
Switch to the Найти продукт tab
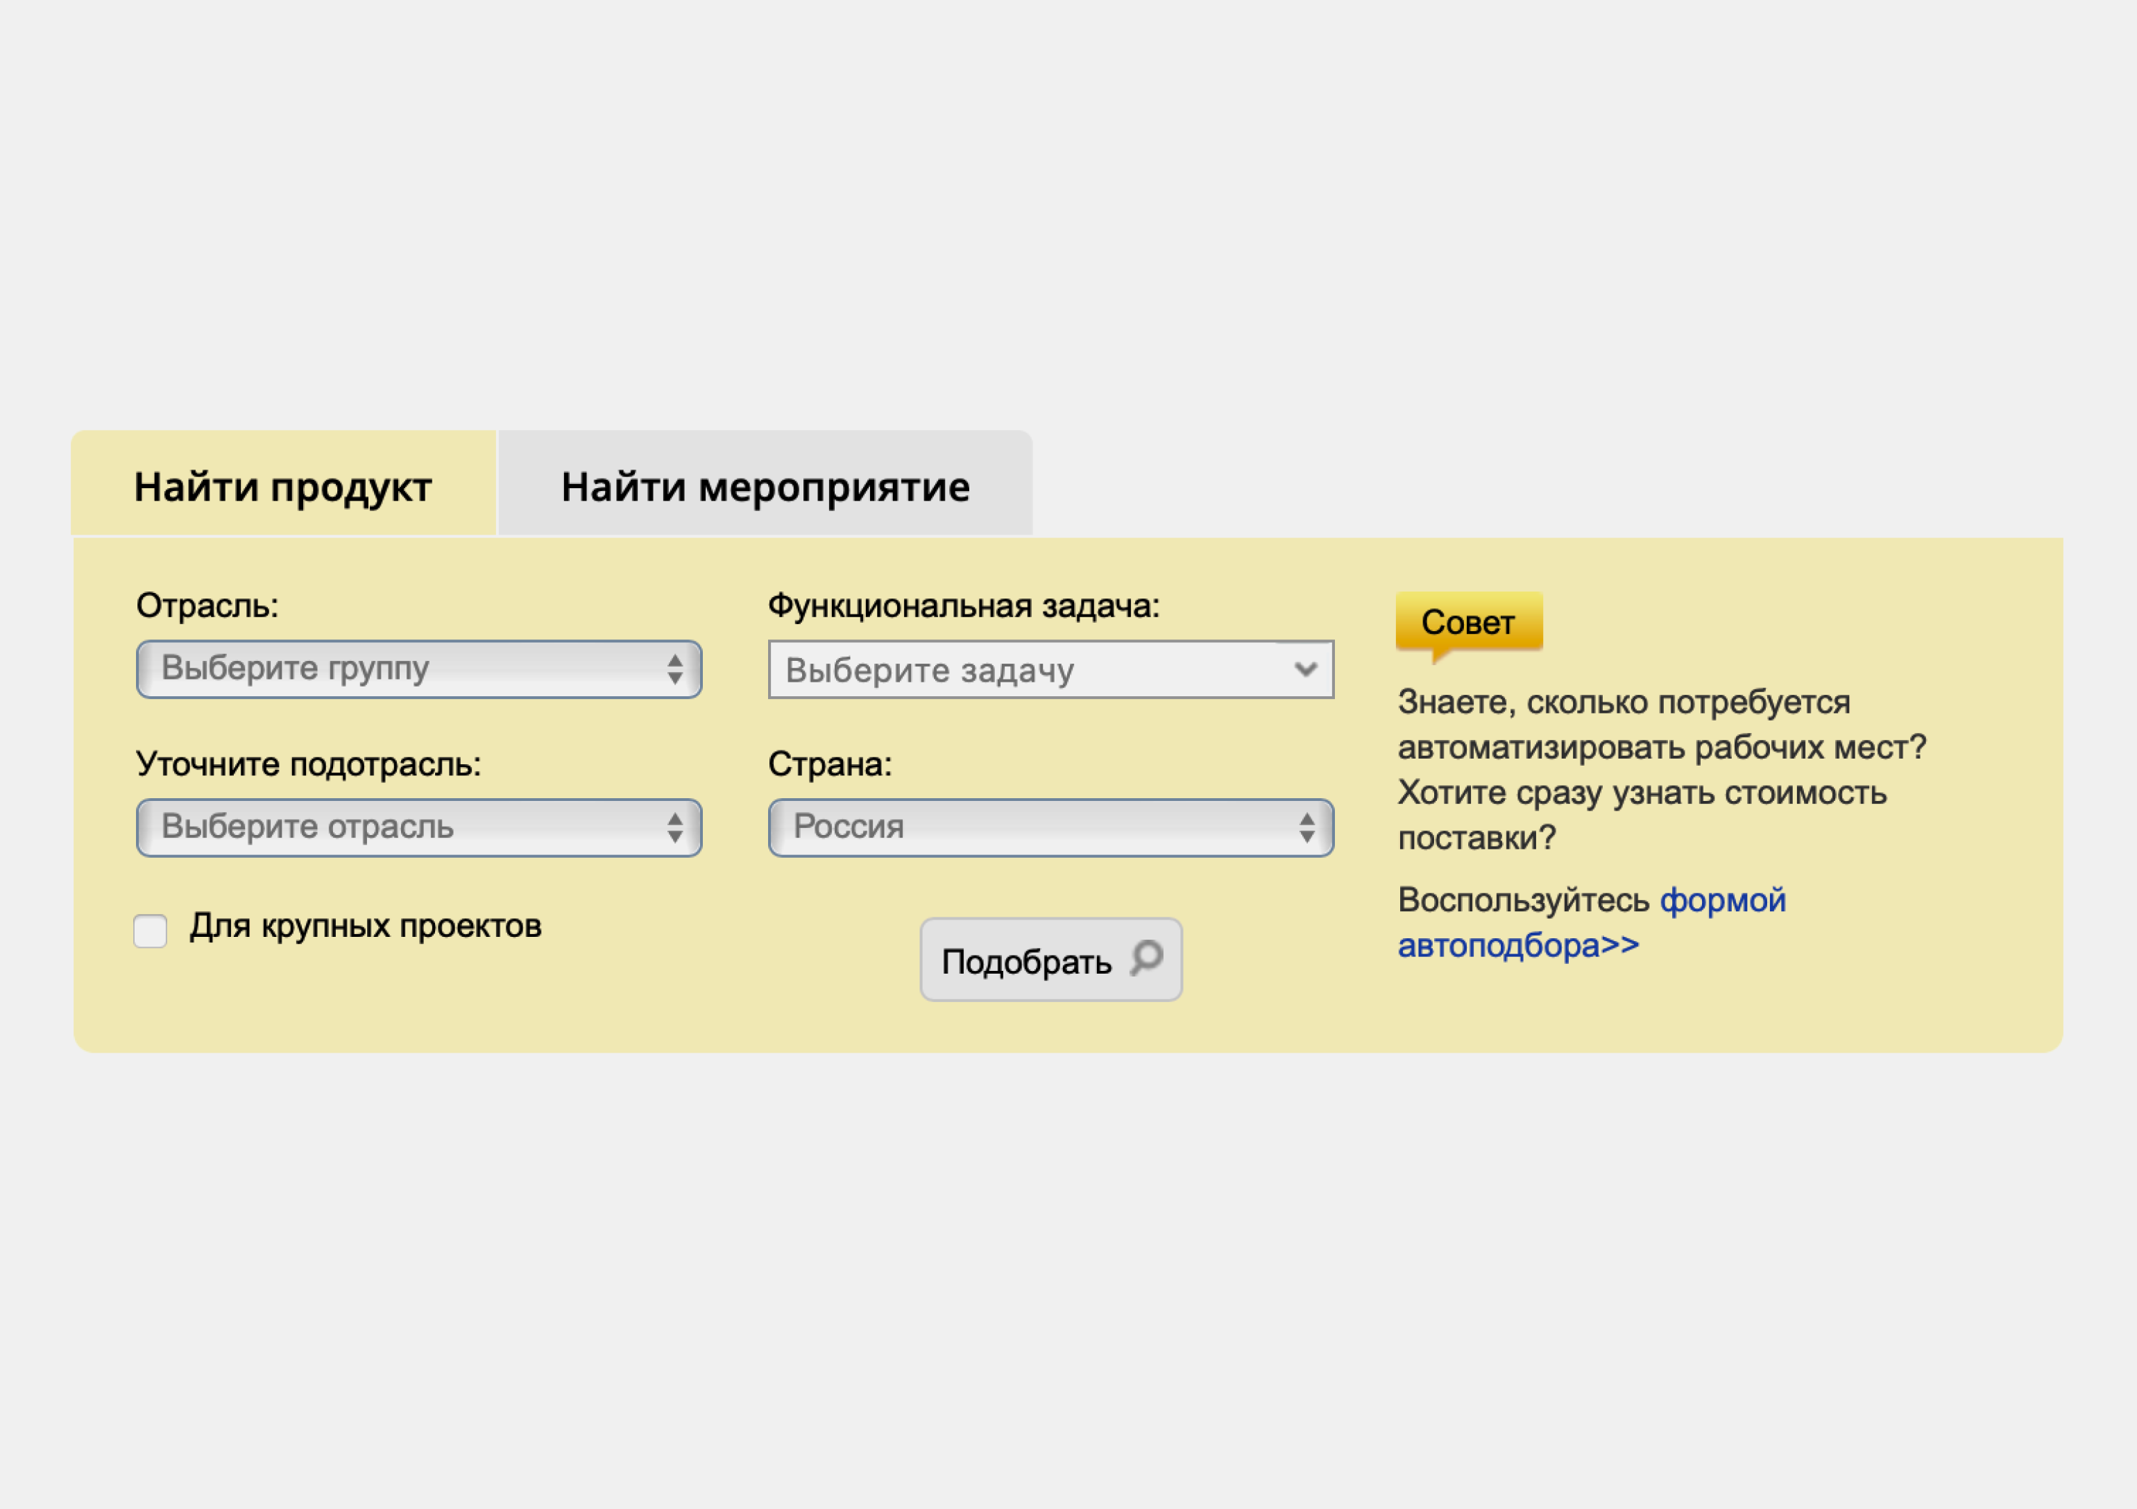(x=283, y=485)
